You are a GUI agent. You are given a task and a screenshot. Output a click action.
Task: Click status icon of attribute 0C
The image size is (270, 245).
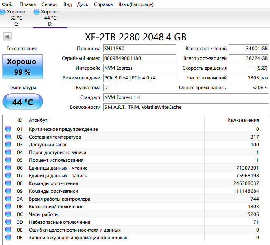(x=8, y=214)
